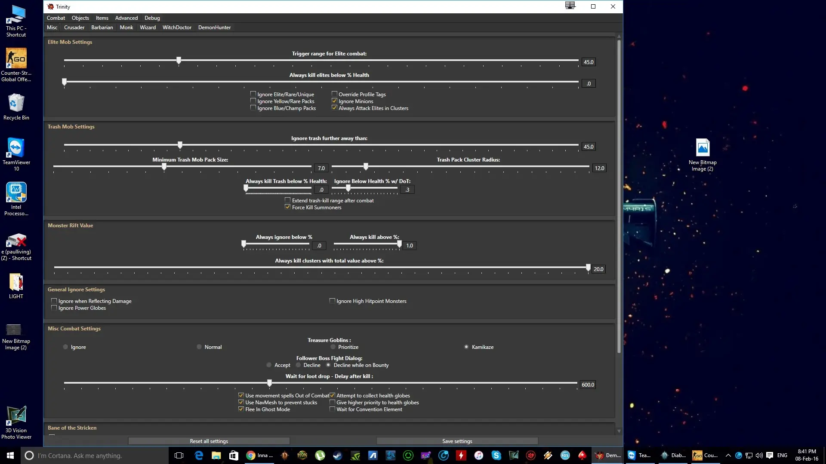Switch to the Chrome Inna window
826x464 pixels.
click(259, 455)
